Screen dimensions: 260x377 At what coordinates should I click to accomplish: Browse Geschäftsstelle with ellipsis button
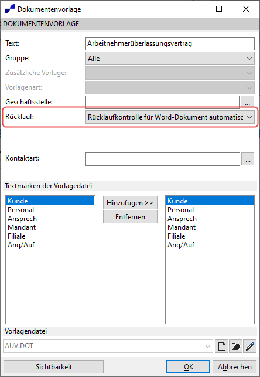tap(248, 102)
